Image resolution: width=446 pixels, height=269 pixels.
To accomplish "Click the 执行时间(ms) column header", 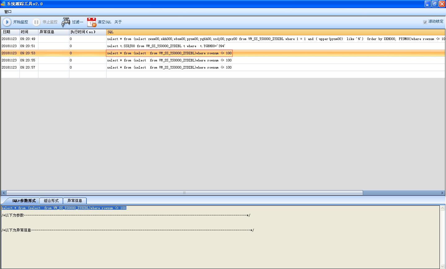I will [88, 32].
